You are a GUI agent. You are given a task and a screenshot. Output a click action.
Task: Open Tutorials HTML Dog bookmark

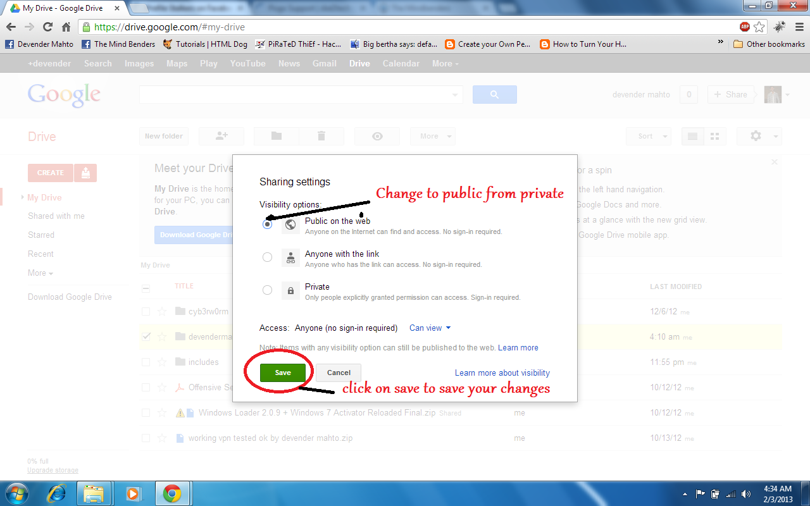point(205,44)
